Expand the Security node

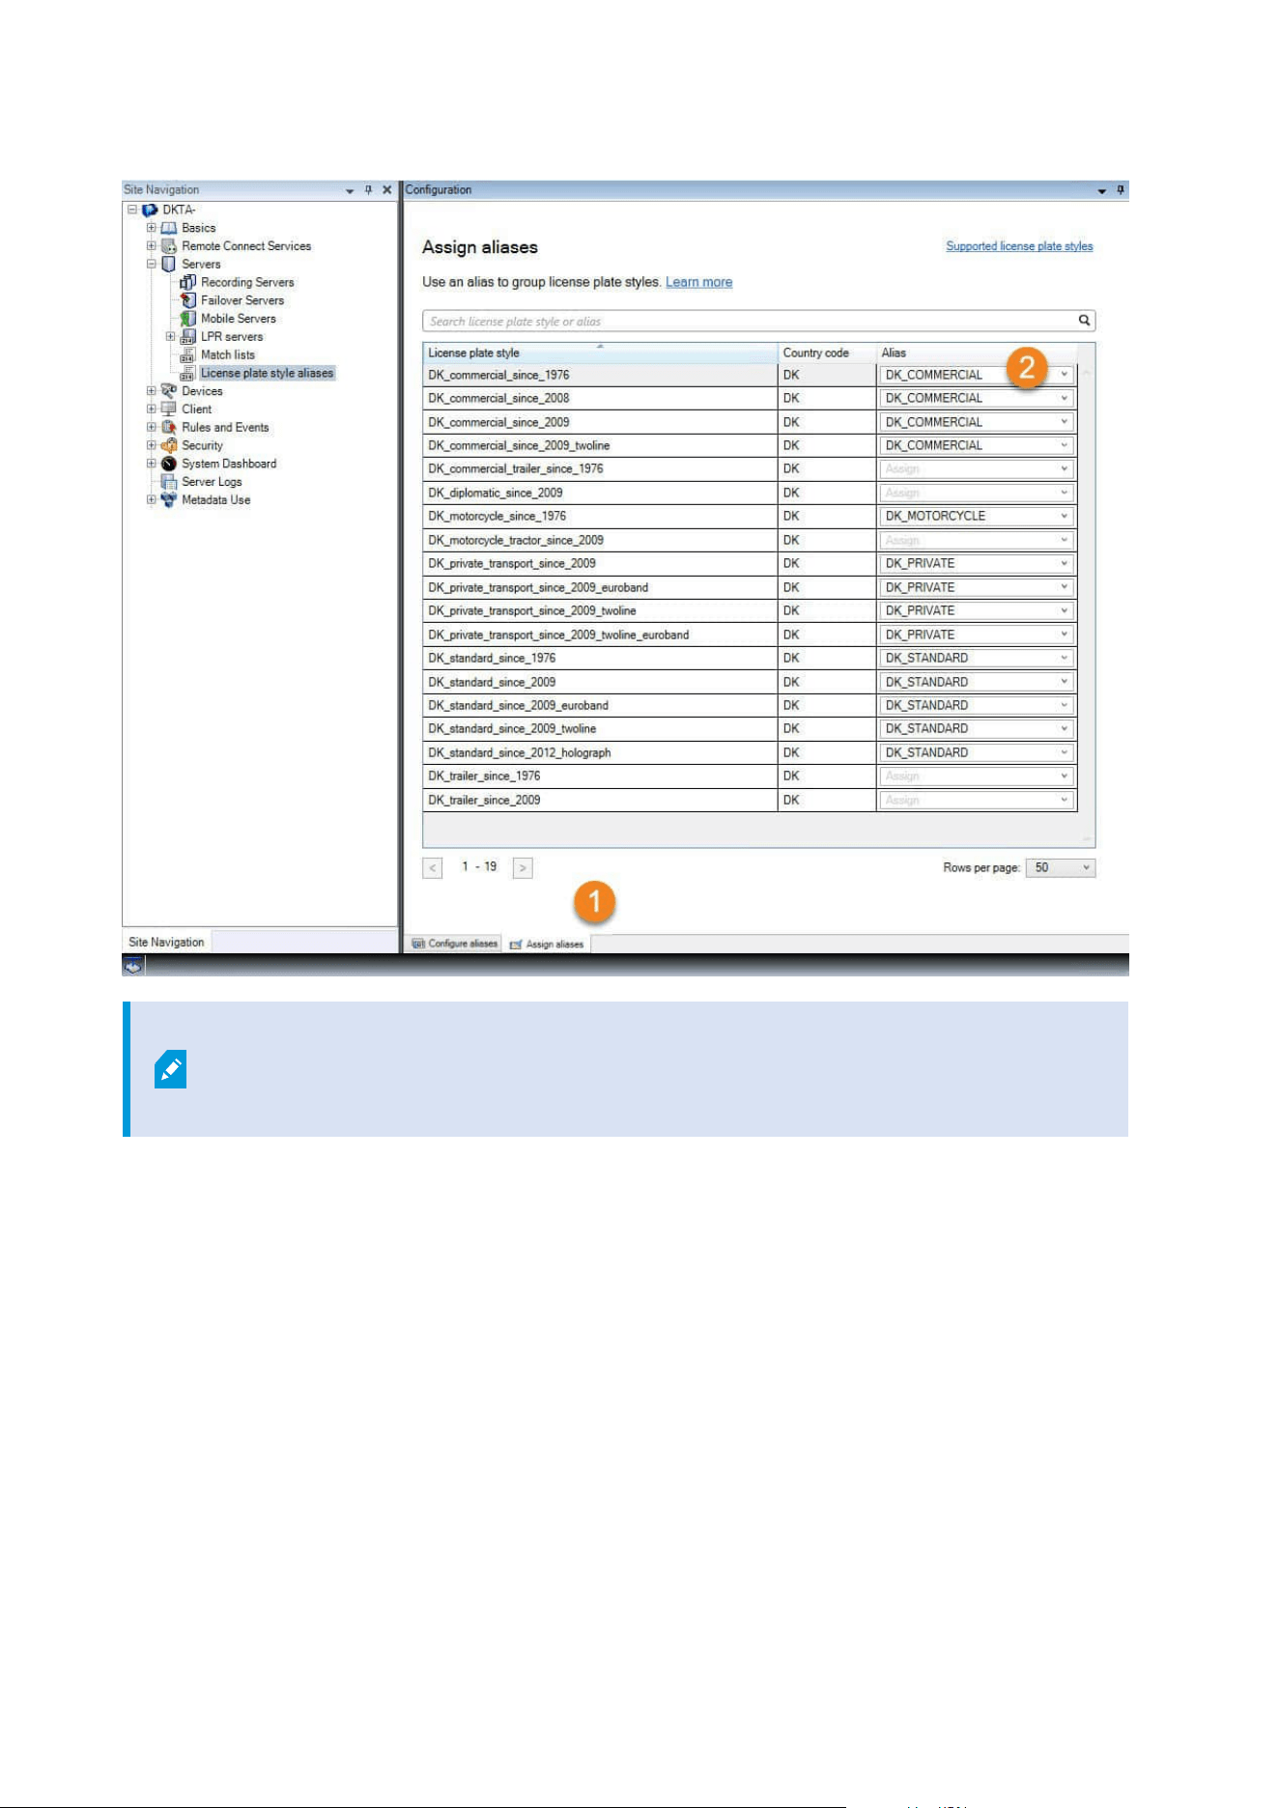coord(152,445)
